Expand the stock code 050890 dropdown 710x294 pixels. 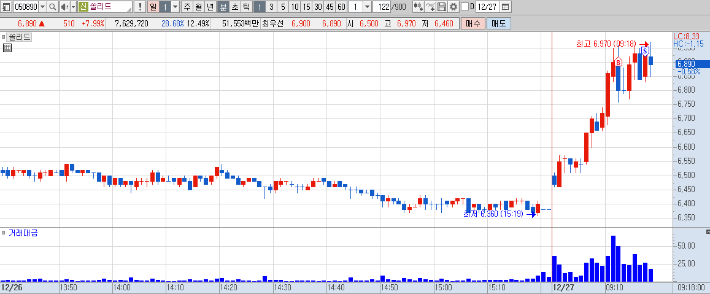pos(42,7)
